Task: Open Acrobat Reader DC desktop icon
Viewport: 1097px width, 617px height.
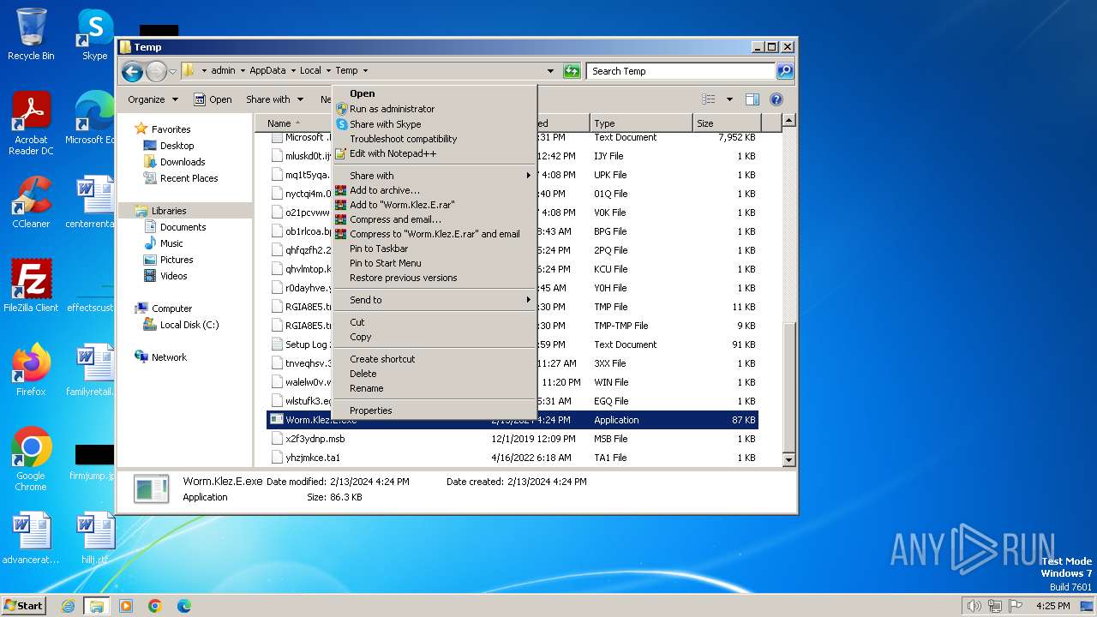Action: tap(31, 123)
